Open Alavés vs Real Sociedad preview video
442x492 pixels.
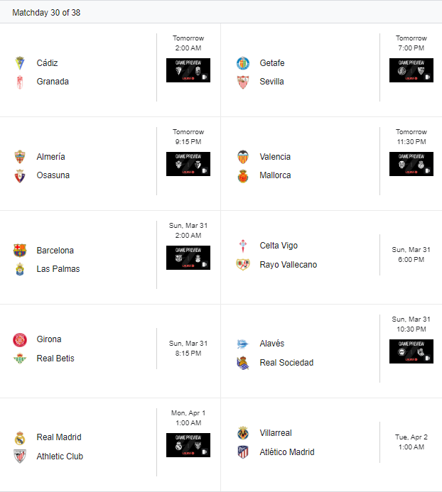(x=411, y=351)
